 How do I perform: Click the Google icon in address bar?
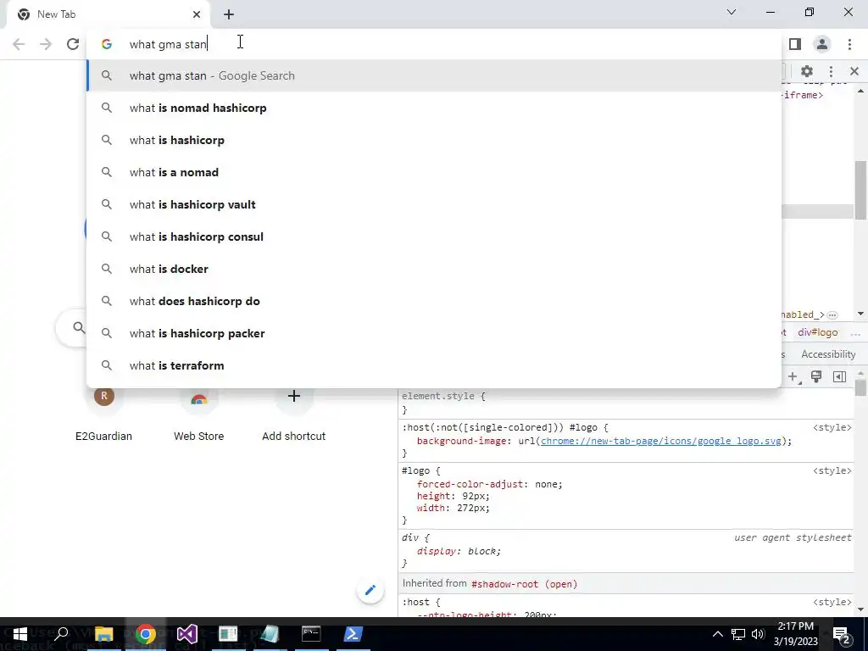coord(107,44)
